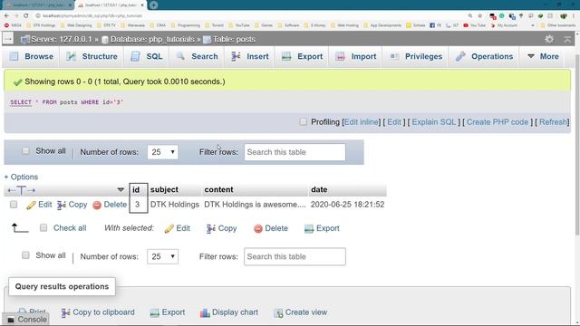Click the browser back arrow

click(x=6, y=16)
